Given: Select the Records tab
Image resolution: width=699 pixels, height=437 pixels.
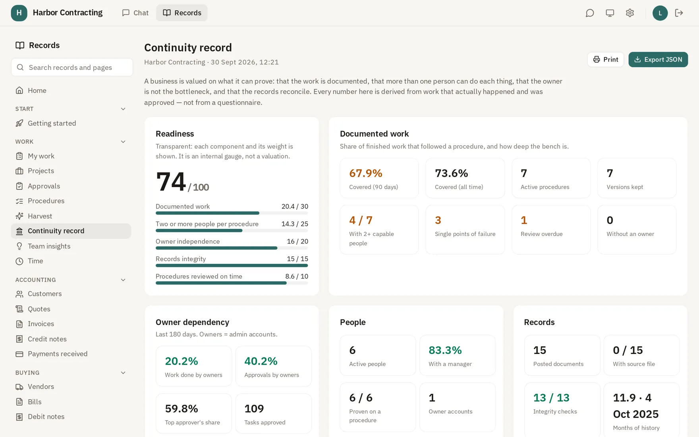Looking at the screenshot, I should (182, 13).
